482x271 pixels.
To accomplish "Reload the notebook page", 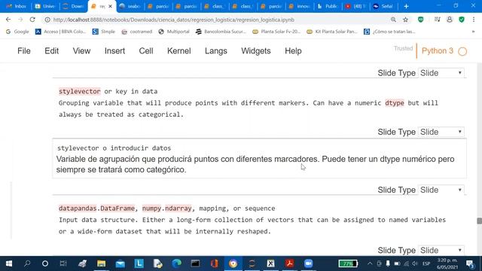I will [x=32, y=20].
